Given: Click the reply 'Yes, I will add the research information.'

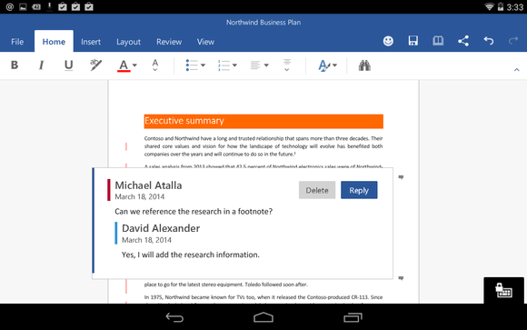Looking at the screenshot, I should [x=191, y=255].
